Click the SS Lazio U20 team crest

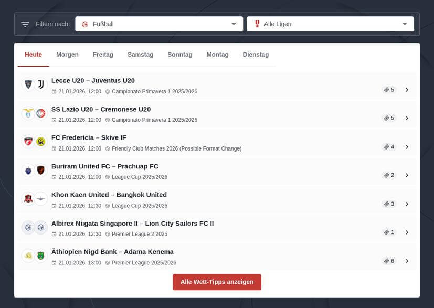coord(28,113)
